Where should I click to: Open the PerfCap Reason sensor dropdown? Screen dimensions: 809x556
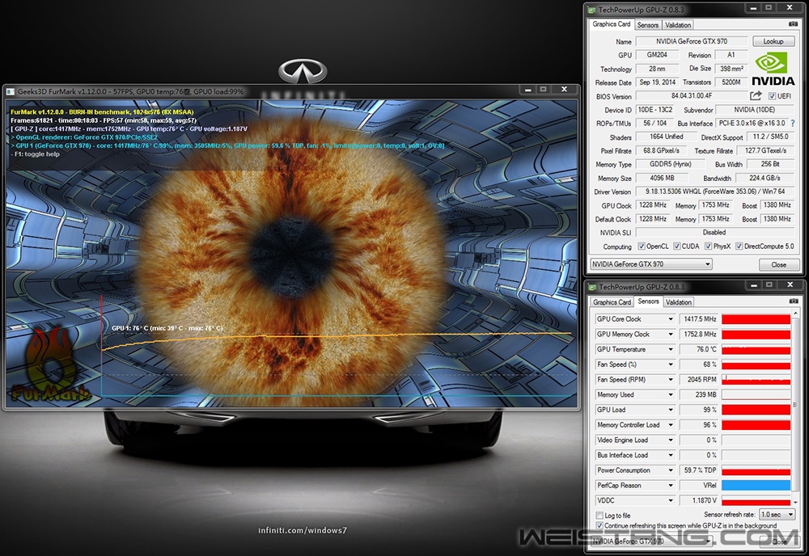(671, 486)
